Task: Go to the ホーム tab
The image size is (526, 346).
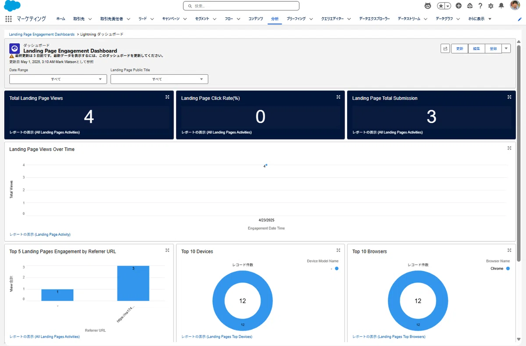Action: click(x=60, y=19)
